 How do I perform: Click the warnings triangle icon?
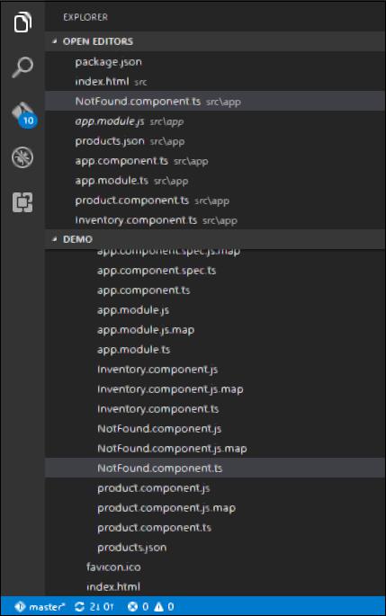coord(158,607)
